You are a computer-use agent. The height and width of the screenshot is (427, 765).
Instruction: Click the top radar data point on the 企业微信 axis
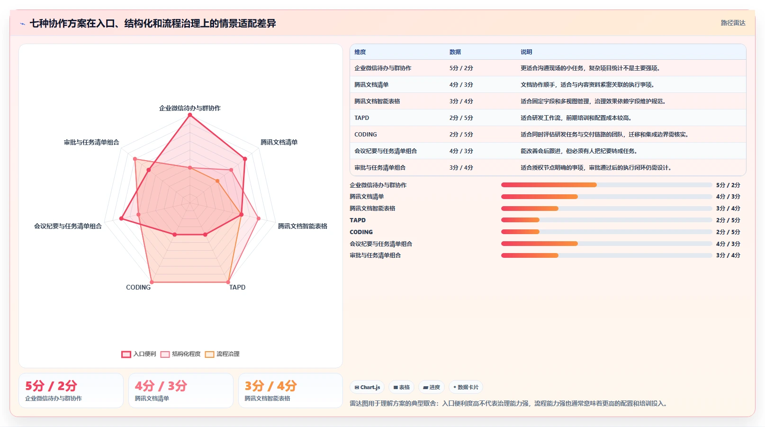190,115
